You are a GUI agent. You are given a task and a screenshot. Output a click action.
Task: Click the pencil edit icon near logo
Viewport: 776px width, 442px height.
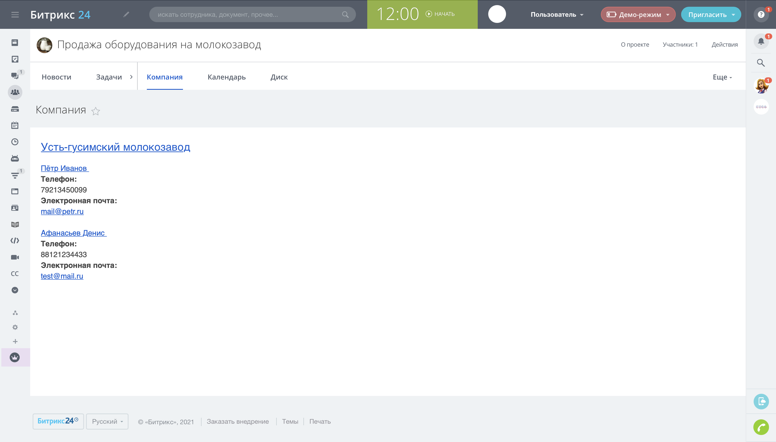pyautogui.click(x=126, y=14)
